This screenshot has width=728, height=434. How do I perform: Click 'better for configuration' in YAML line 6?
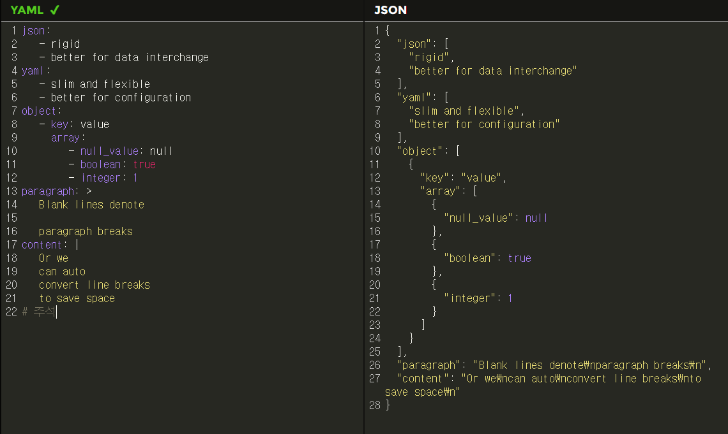pos(121,98)
